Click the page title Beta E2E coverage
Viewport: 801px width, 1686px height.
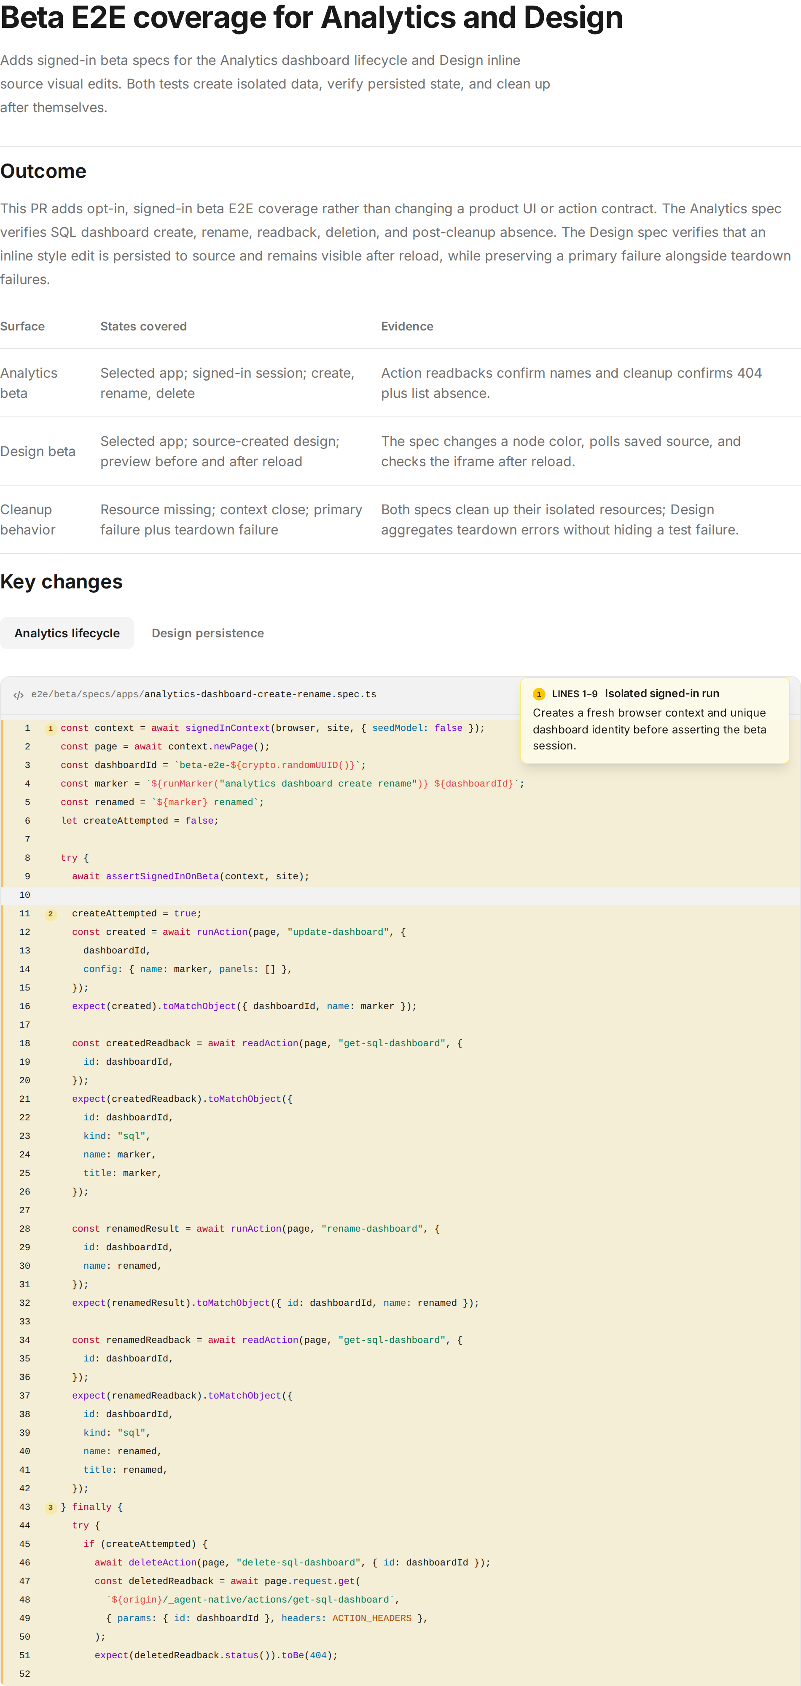point(312,17)
